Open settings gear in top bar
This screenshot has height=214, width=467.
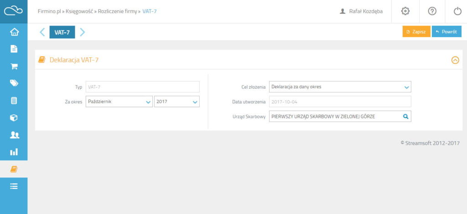pos(405,11)
